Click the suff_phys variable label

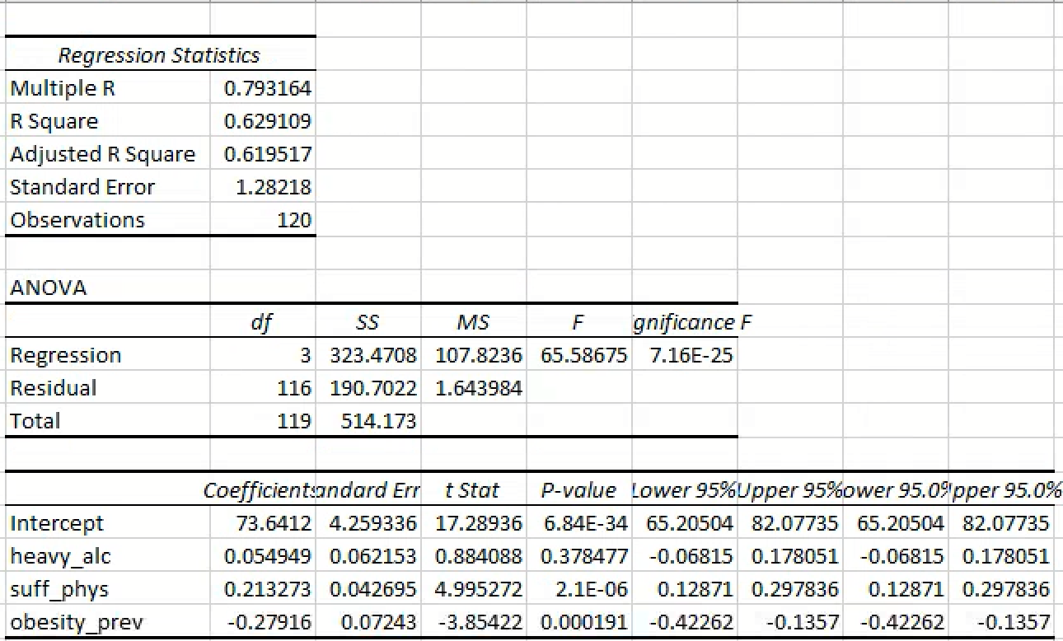pyautogui.click(x=59, y=589)
